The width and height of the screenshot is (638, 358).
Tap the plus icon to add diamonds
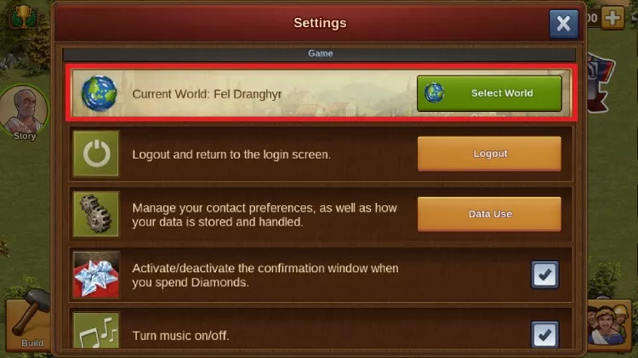pyautogui.click(x=612, y=18)
